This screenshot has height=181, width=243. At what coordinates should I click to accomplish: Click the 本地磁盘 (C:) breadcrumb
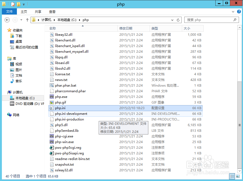coord(67,20)
